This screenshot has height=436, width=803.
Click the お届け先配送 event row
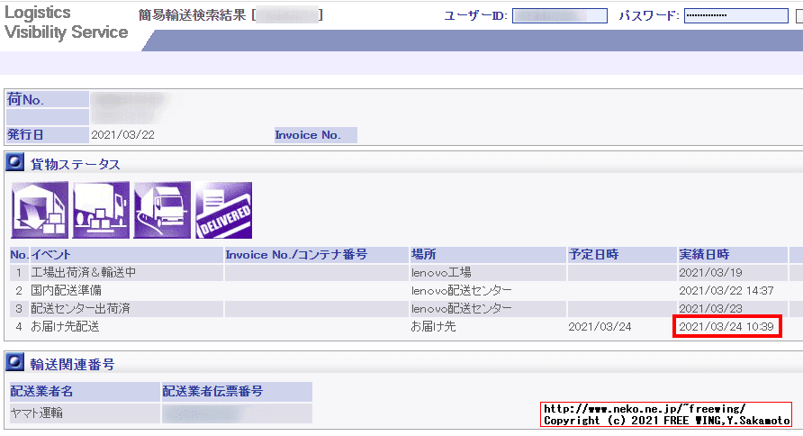(65, 326)
